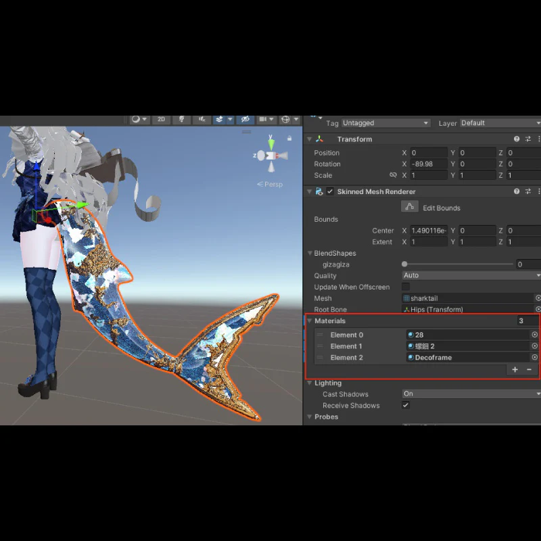Click the blue Z move arrow on model
Viewport: 541px width, 541px height.
pos(37,167)
